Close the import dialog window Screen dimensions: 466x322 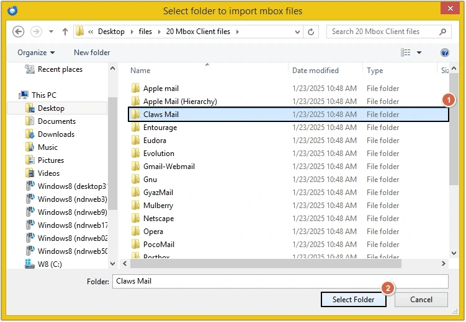450,8
